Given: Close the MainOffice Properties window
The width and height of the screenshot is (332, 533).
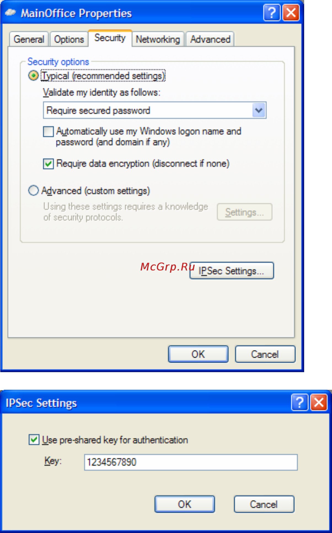Looking at the screenshot, I should 291,13.
